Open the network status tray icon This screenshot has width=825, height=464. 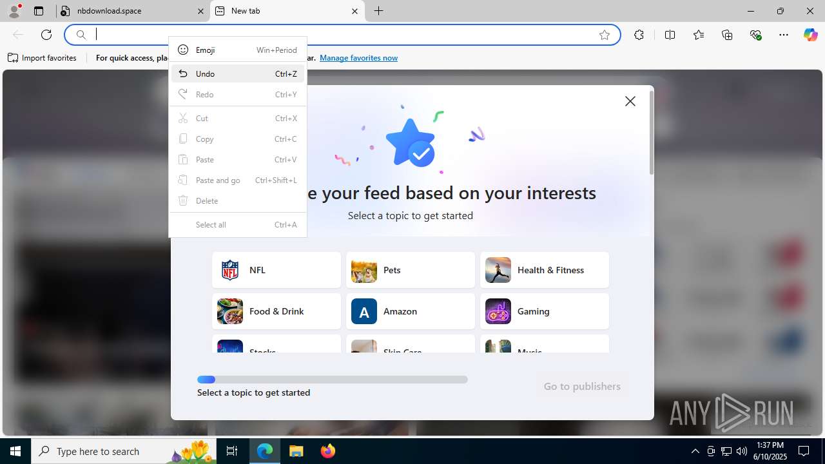pyautogui.click(x=726, y=451)
